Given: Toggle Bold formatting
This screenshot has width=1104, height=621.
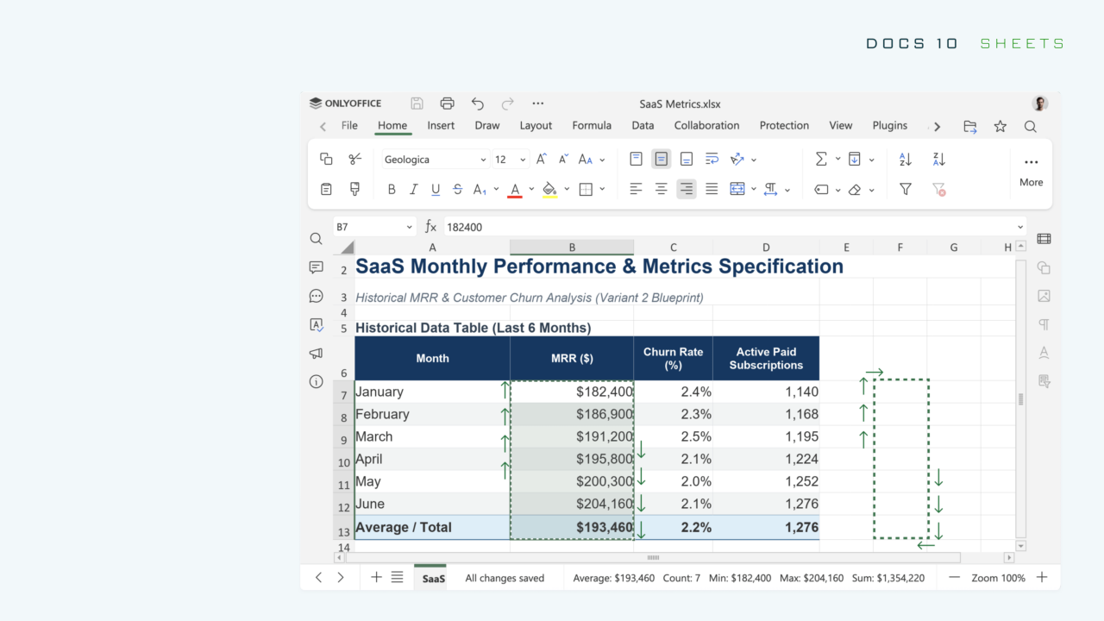Looking at the screenshot, I should click(x=392, y=189).
